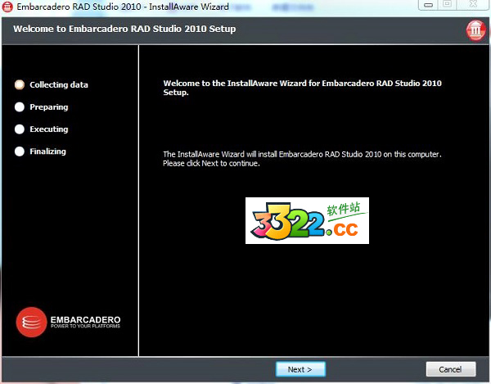The image size is (491, 384).
Task: Close the InstallAware Wizard window
Action: (x=473, y=4)
